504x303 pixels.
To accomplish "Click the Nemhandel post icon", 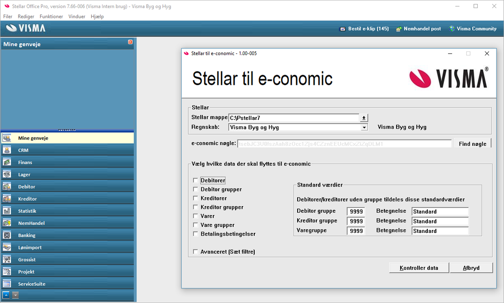I will 399,29.
